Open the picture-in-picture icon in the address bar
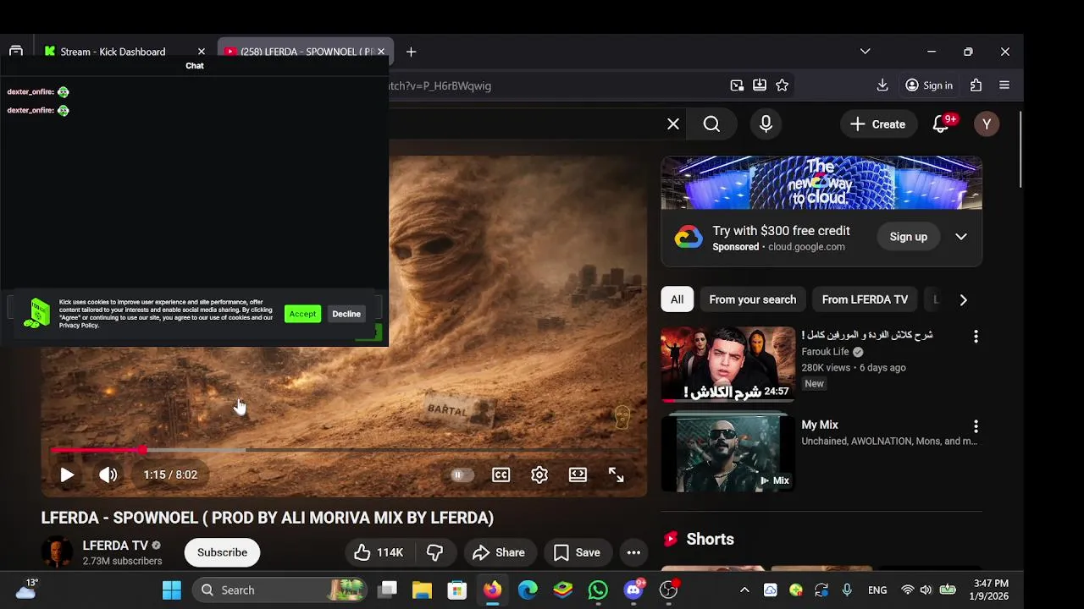 pyautogui.click(x=737, y=85)
